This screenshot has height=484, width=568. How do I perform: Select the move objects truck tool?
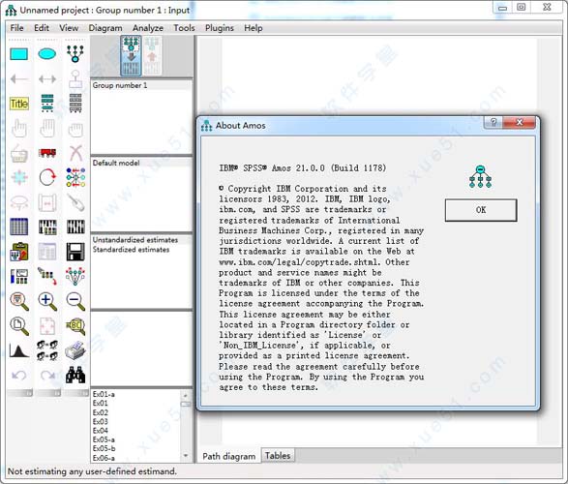47,153
